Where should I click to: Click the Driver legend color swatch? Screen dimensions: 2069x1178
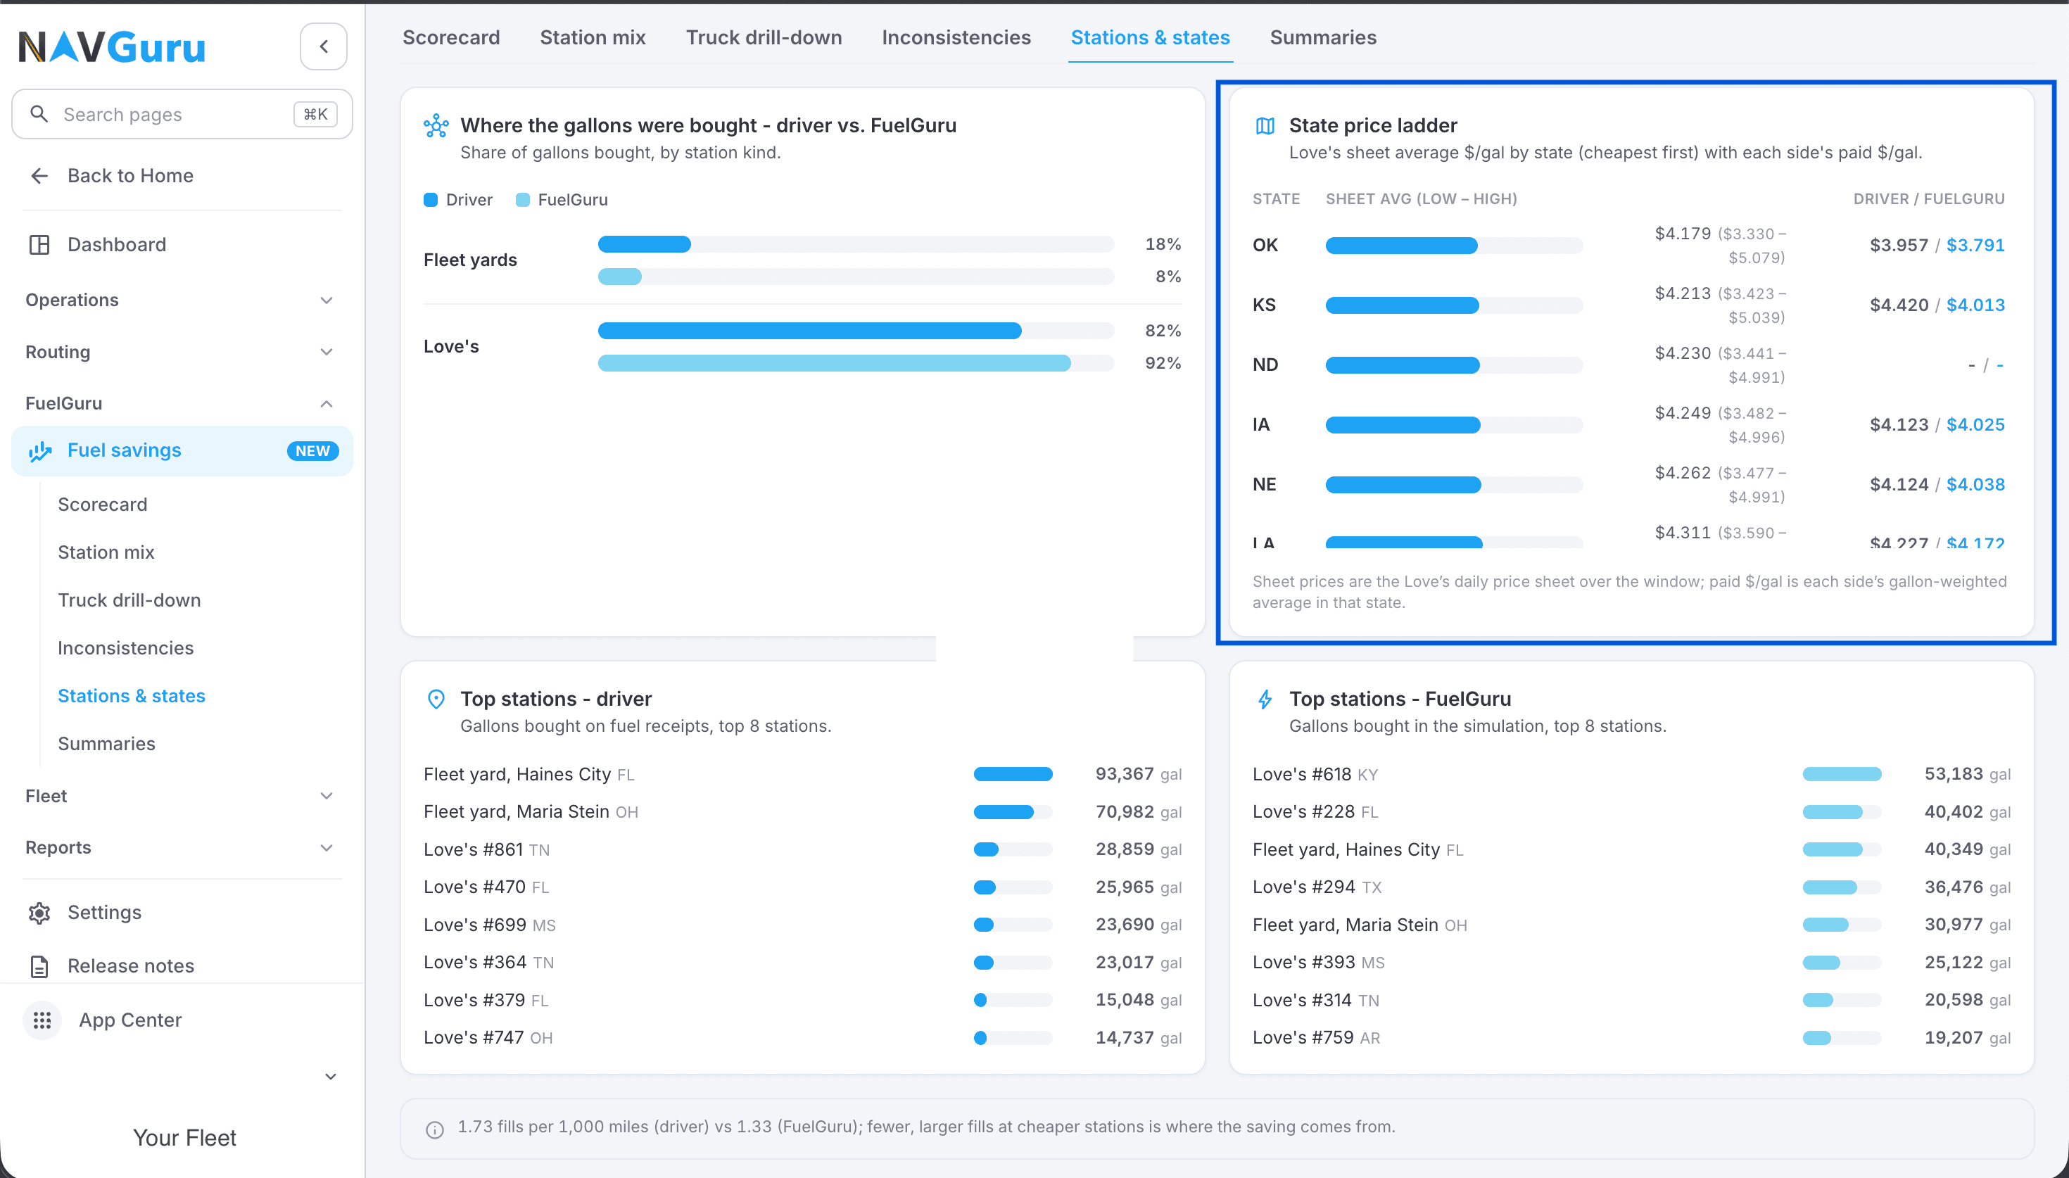[431, 200]
